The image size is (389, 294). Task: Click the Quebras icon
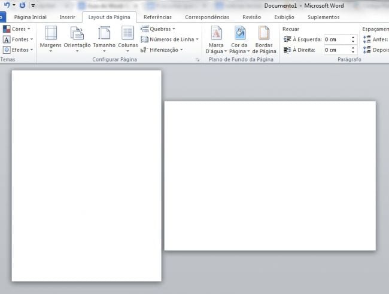(144, 29)
